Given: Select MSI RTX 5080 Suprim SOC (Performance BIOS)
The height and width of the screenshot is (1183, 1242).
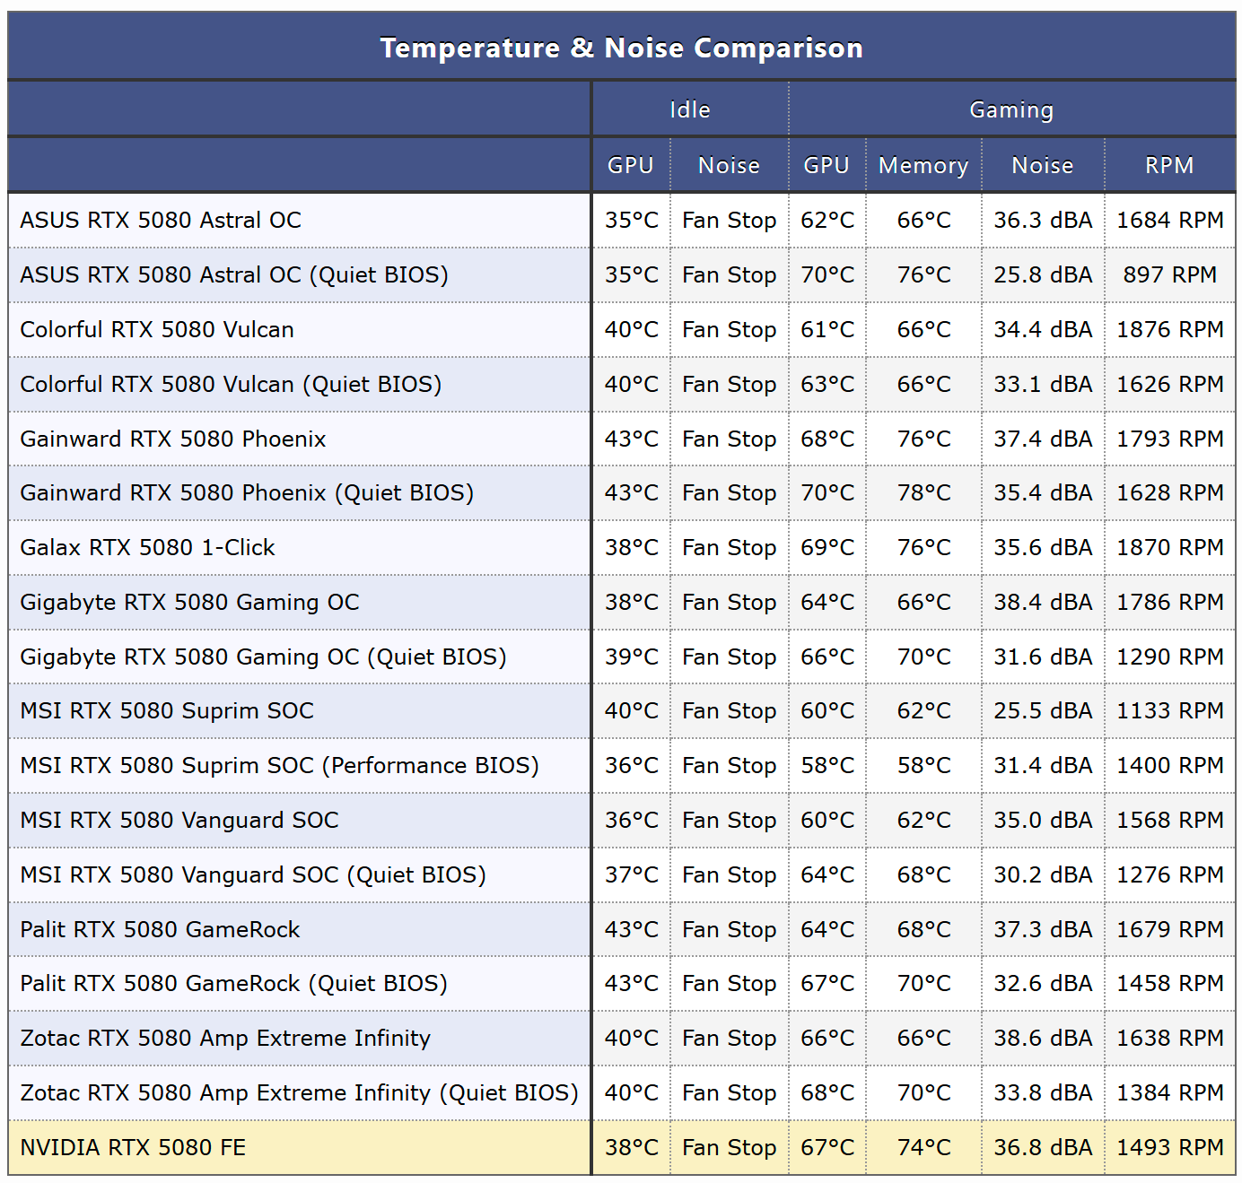Looking at the screenshot, I should (x=279, y=765).
